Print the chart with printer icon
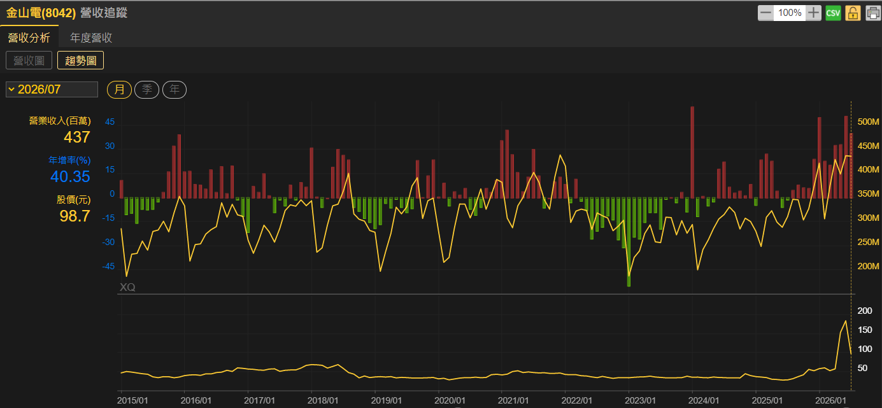Viewport: 882px width, 408px height. coord(872,13)
